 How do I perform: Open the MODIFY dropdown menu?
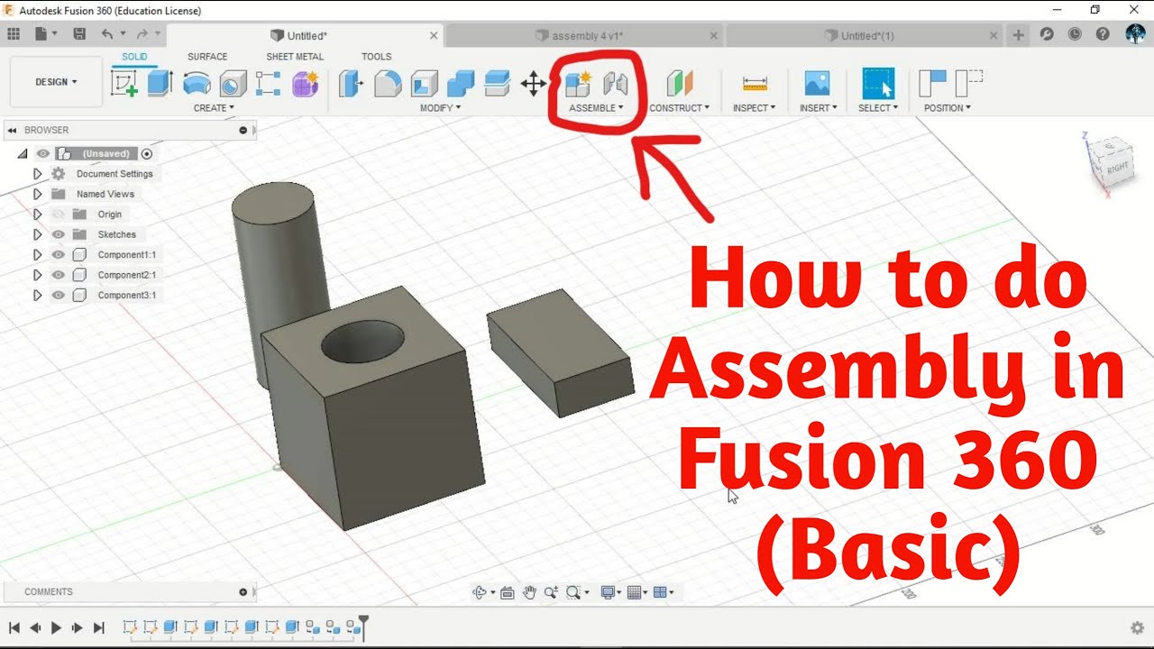tap(441, 108)
